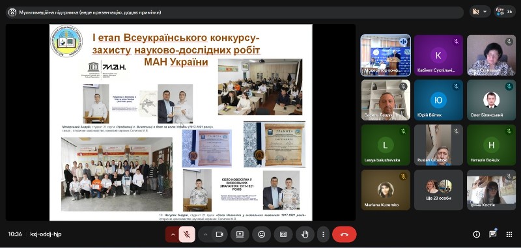Image resolution: width=521 pixels, height=248 pixels.
Task: Click muted mic icon on Олег Білянський tile
Action: [509, 87]
